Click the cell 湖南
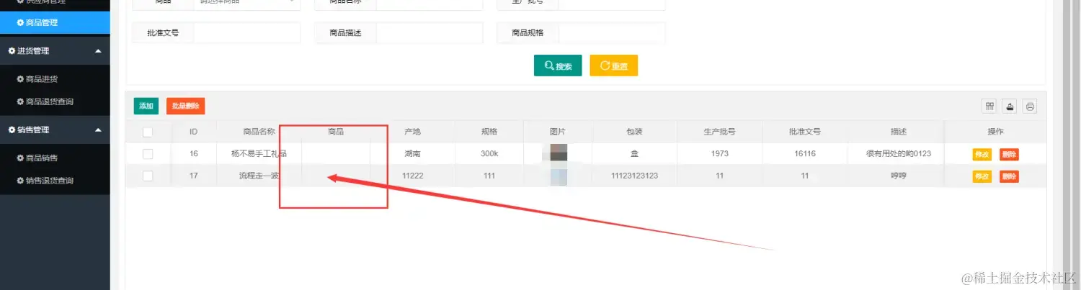Viewport: 1081px width, 290px height. 412,154
